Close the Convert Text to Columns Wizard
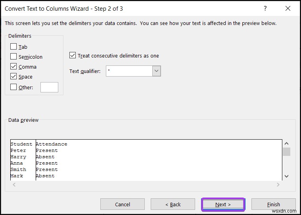 (288, 9)
